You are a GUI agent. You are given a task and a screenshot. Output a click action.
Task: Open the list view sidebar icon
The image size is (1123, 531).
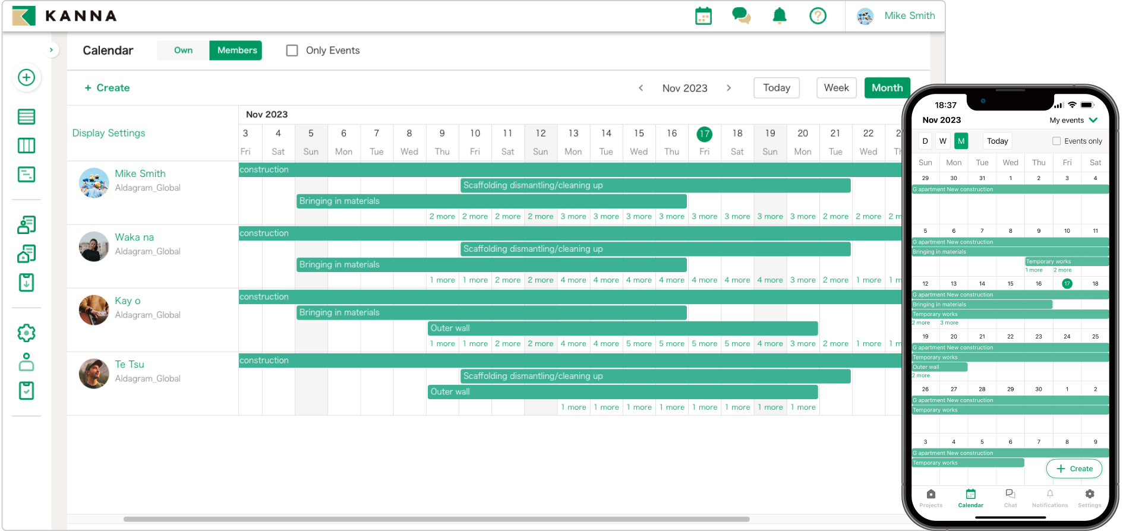26,116
